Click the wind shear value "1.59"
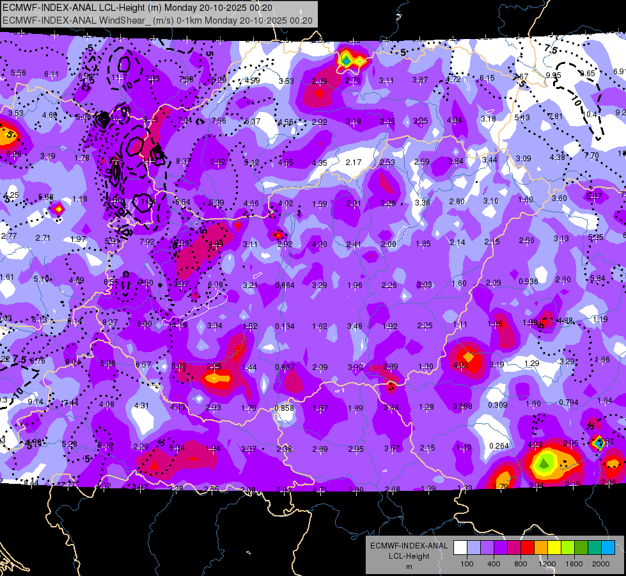 tap(319, 204)
